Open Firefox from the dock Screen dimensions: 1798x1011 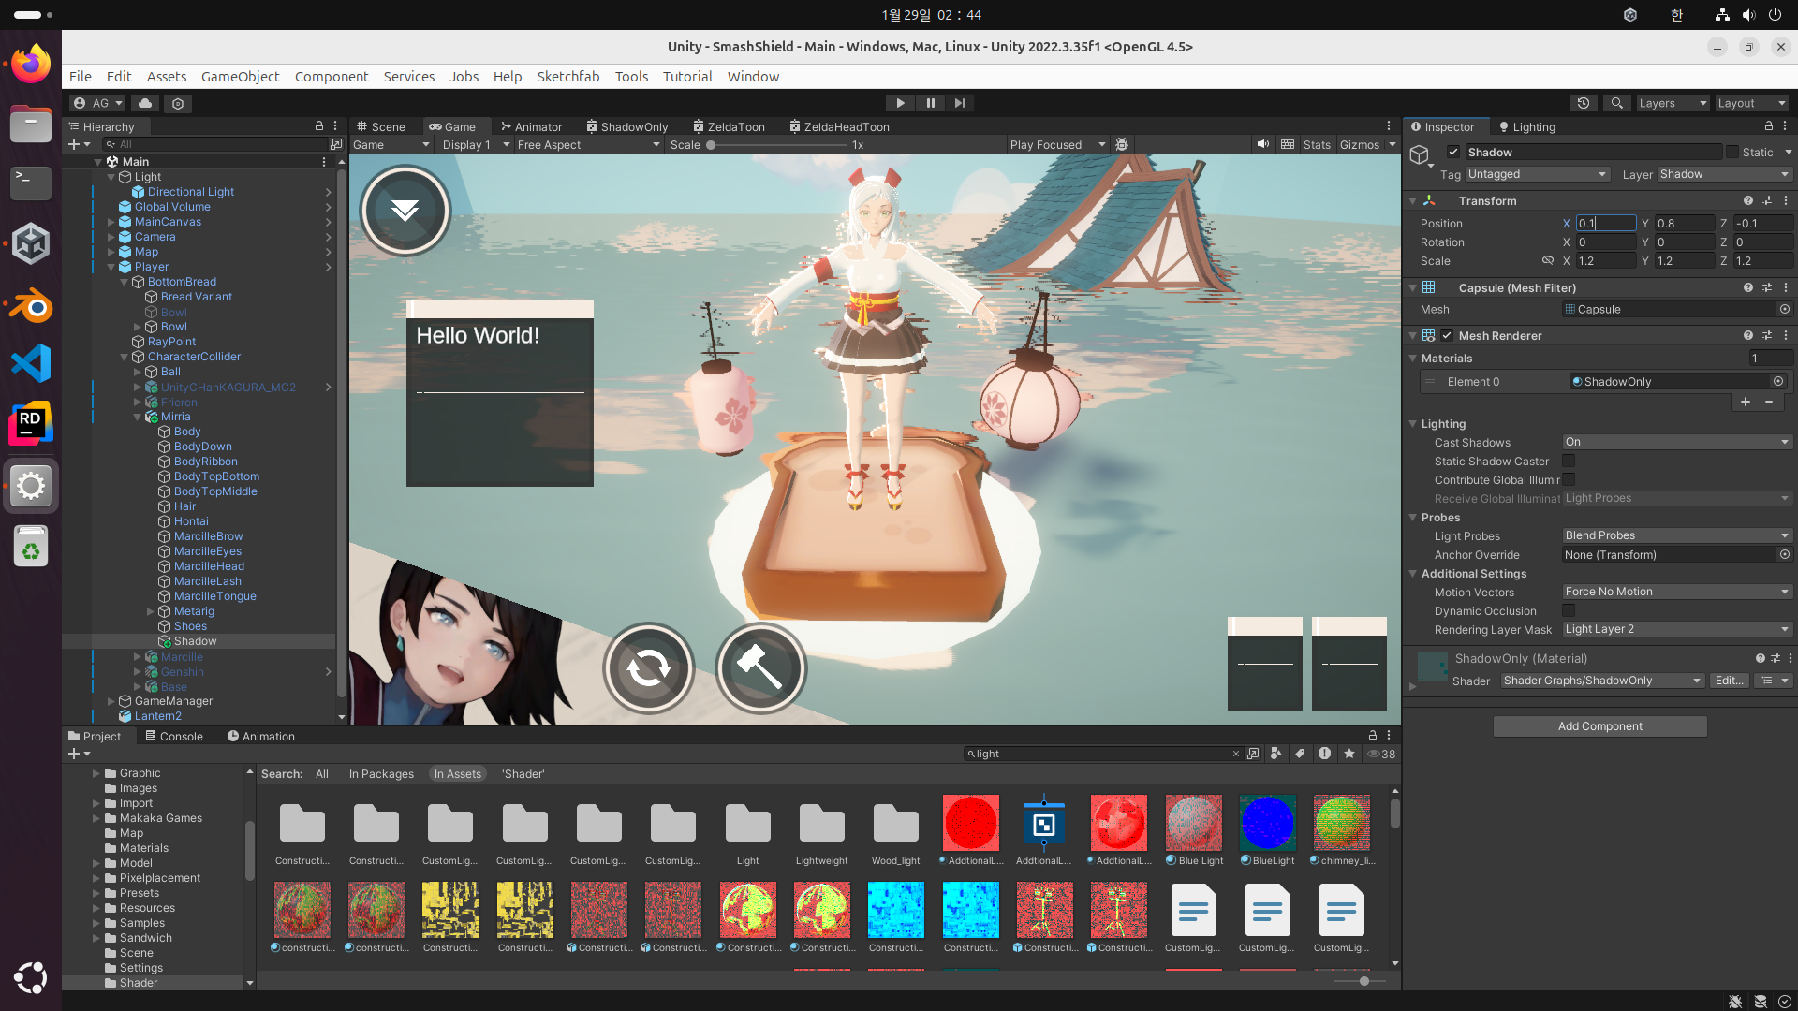tap(31, 64)
